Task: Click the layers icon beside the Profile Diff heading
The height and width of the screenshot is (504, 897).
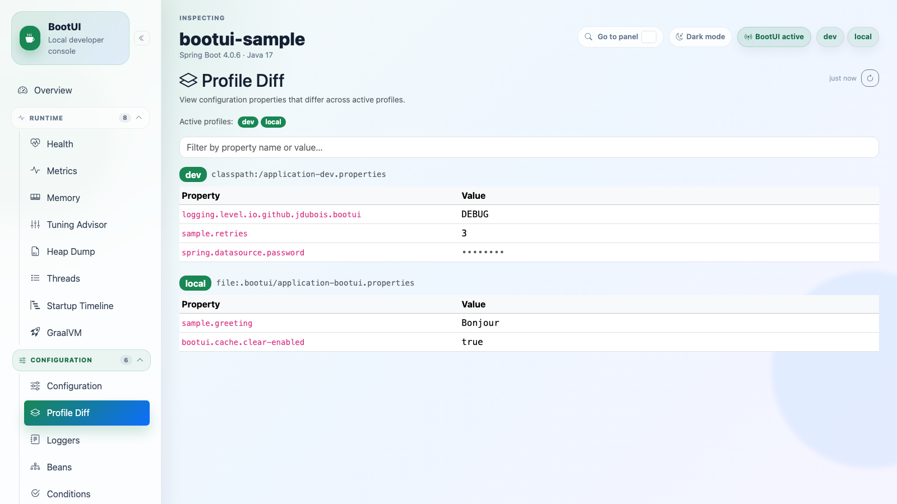Action: point(188,81)
